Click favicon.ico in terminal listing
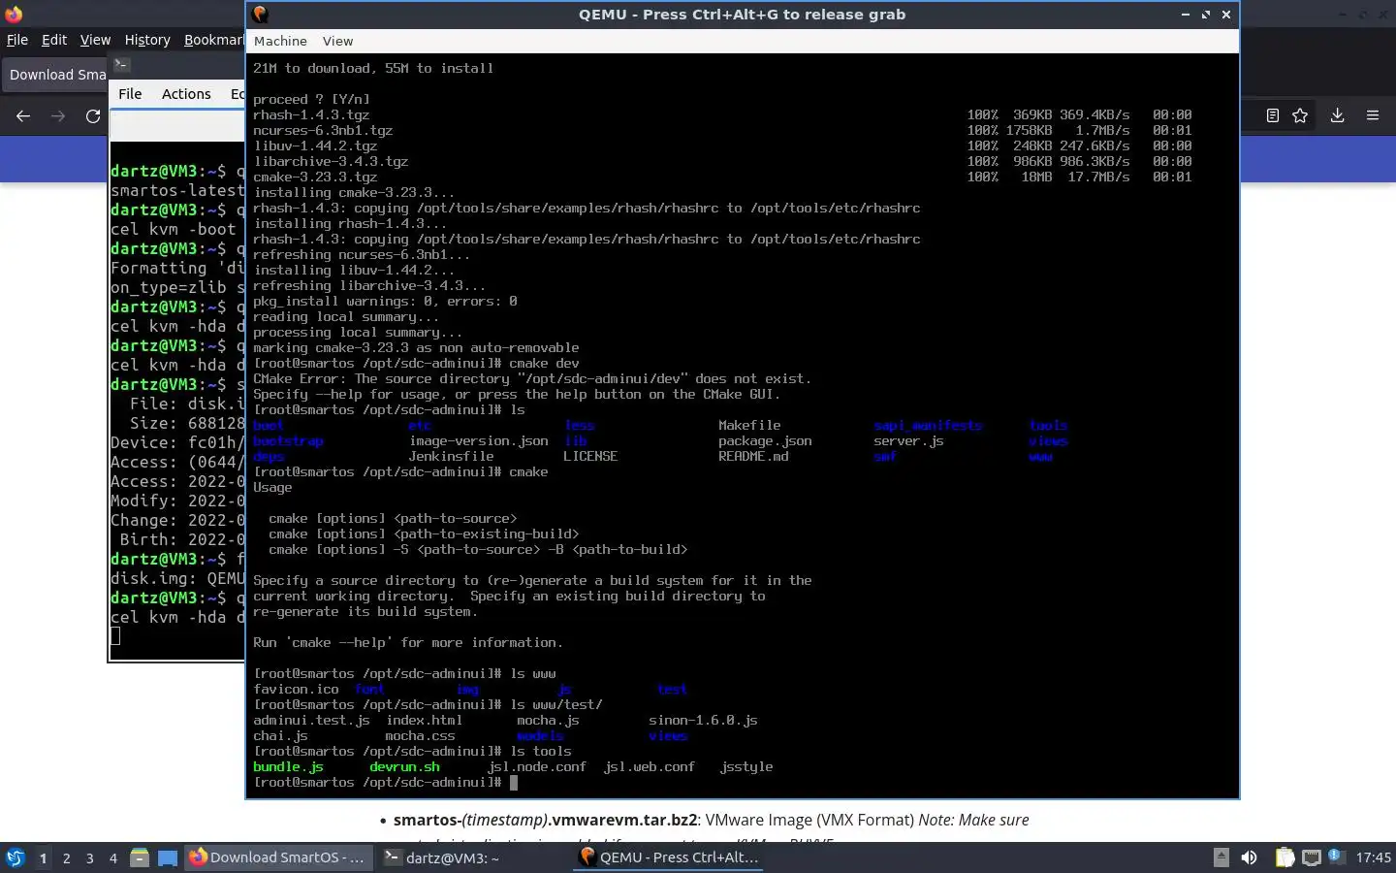Screen dimensions: 1396x873 [x=296, y=689]
